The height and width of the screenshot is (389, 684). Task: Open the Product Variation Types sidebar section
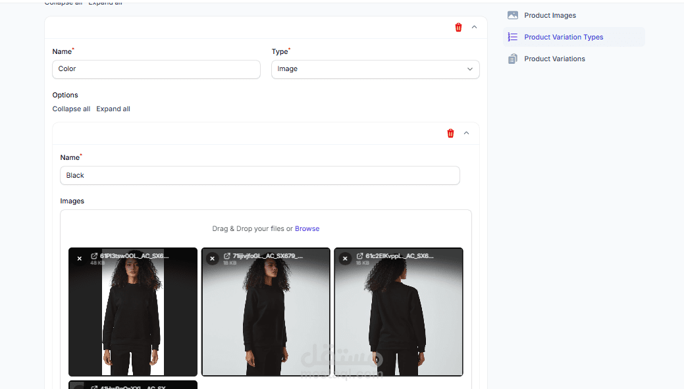(x=573, y=37)
